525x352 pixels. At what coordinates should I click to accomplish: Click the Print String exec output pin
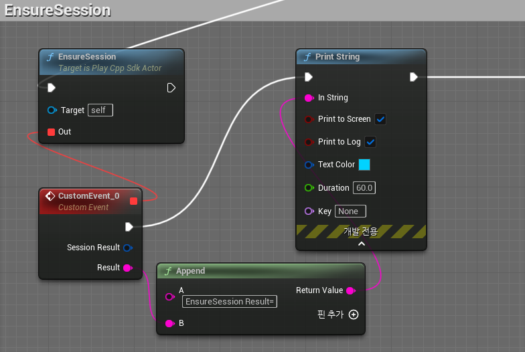tap(413, 77)
